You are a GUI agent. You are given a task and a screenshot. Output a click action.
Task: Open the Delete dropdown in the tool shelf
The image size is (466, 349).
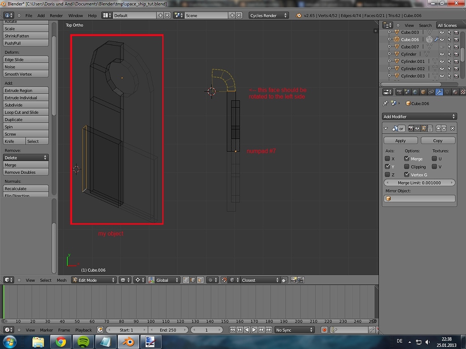25,158
